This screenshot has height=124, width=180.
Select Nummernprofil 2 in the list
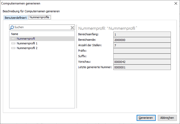[42, 48]
